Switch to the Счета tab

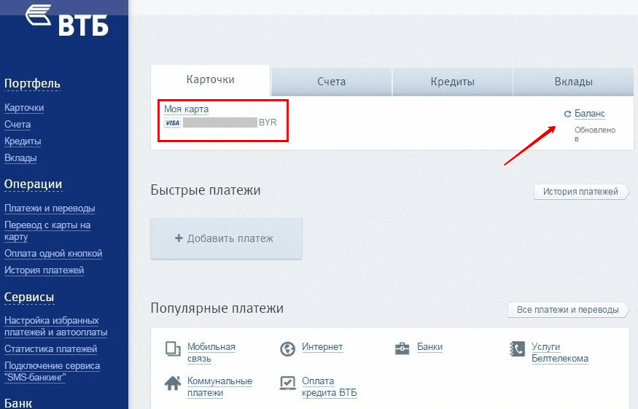(331, 82)
